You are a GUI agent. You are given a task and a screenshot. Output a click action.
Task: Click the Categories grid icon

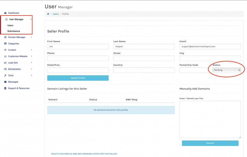click(5, 44)
